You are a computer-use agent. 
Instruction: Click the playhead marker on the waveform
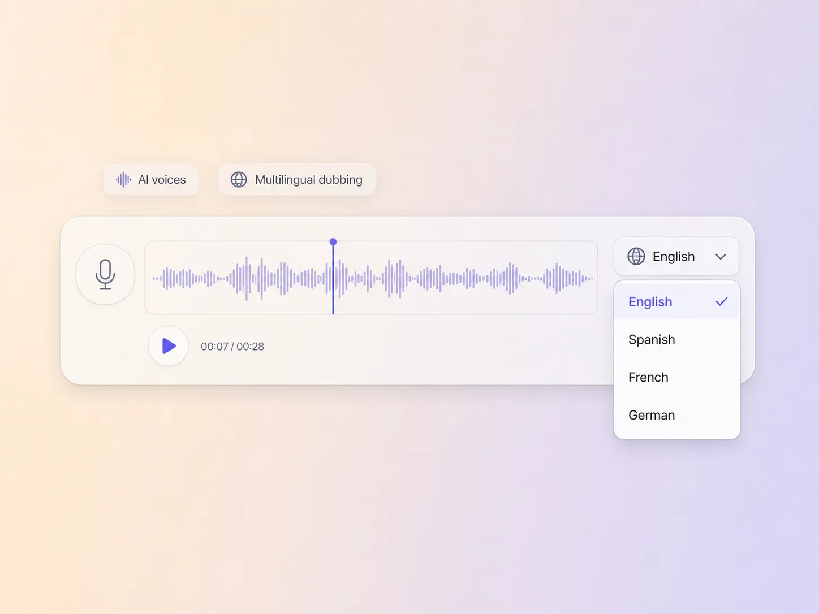(333, 242)
